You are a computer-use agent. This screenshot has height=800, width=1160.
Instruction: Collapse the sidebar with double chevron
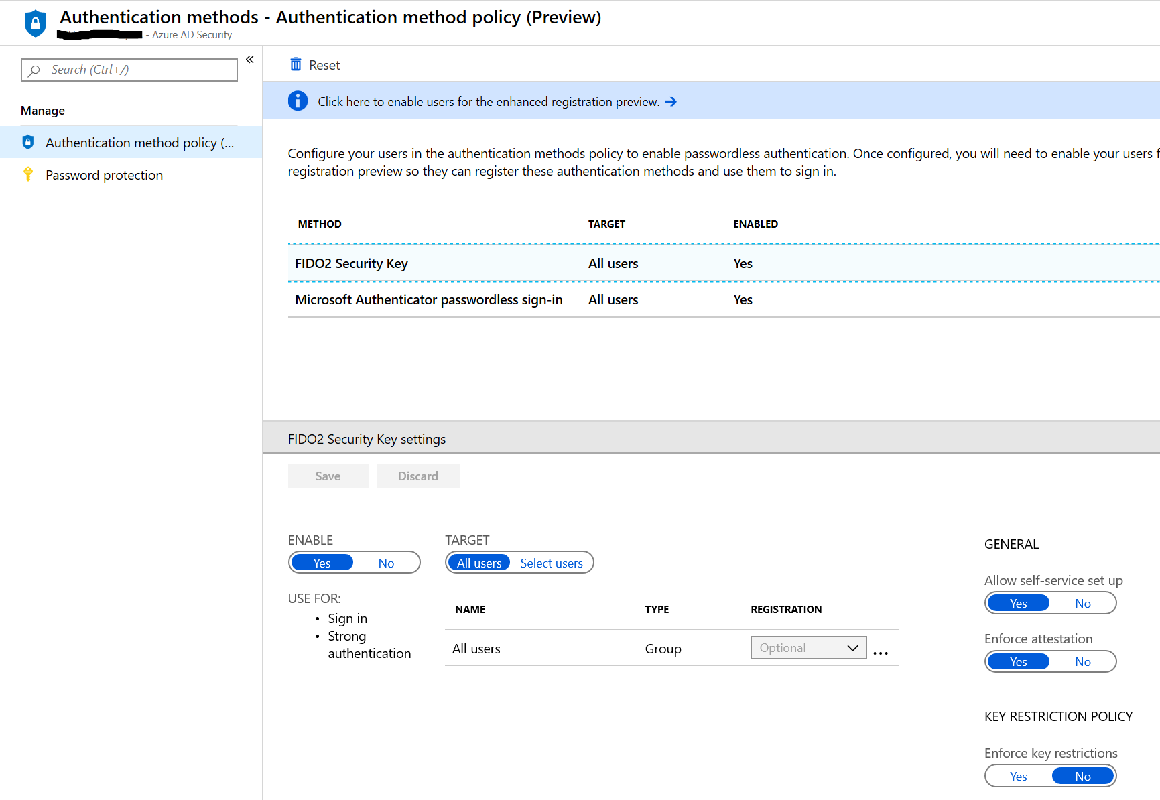click(x=250, y=60)
